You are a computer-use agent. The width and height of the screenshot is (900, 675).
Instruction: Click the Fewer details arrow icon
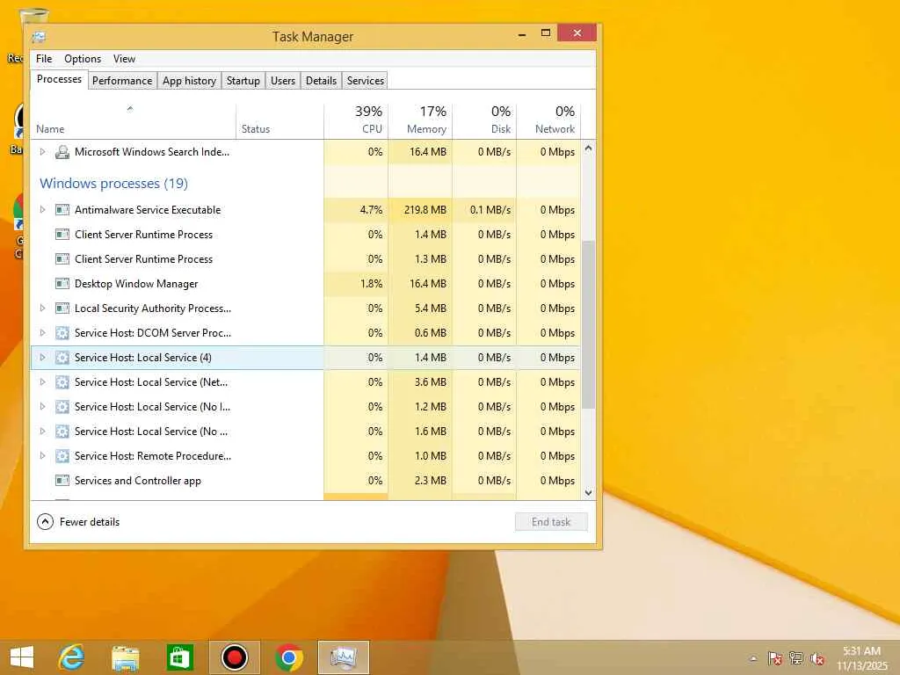click(45, 522)
